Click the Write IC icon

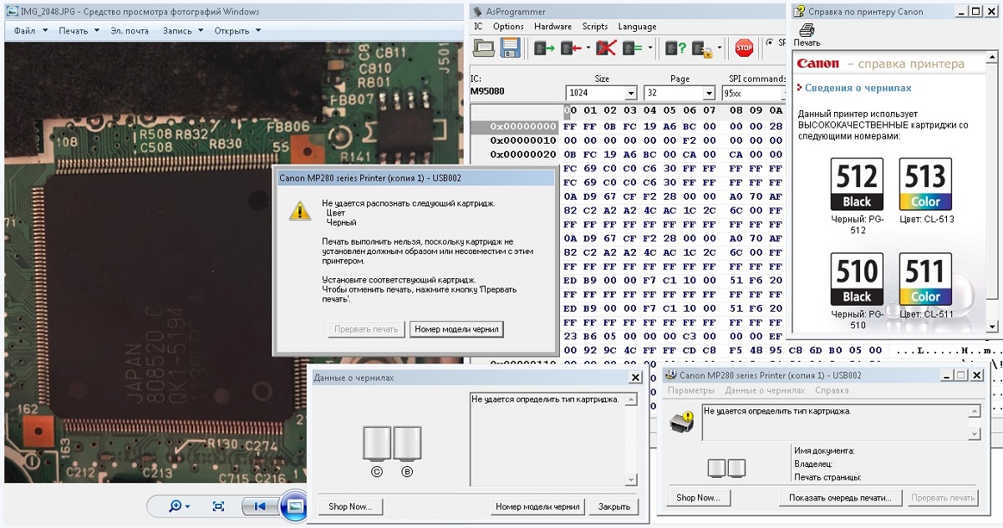572,48
